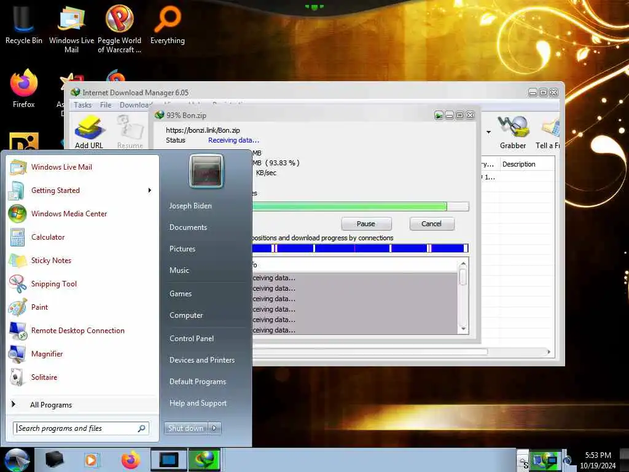Click scroll-down arrow in connections list
This screenshot has height=472, width=629.
463,329
